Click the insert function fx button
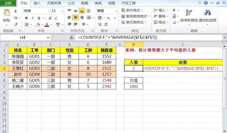Image resolution: width=227 pixels, height=133 pixels. pos(71,38)
